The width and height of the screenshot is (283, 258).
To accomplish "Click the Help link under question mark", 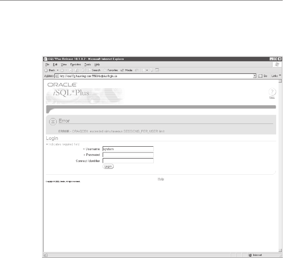I will click(272, 97).
